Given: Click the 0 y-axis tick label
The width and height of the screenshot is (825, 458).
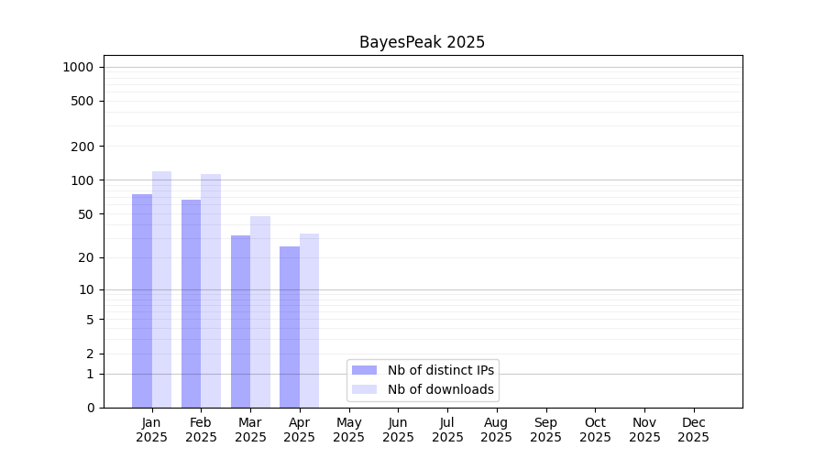Looking at the screenshot, I should point(91,408).
